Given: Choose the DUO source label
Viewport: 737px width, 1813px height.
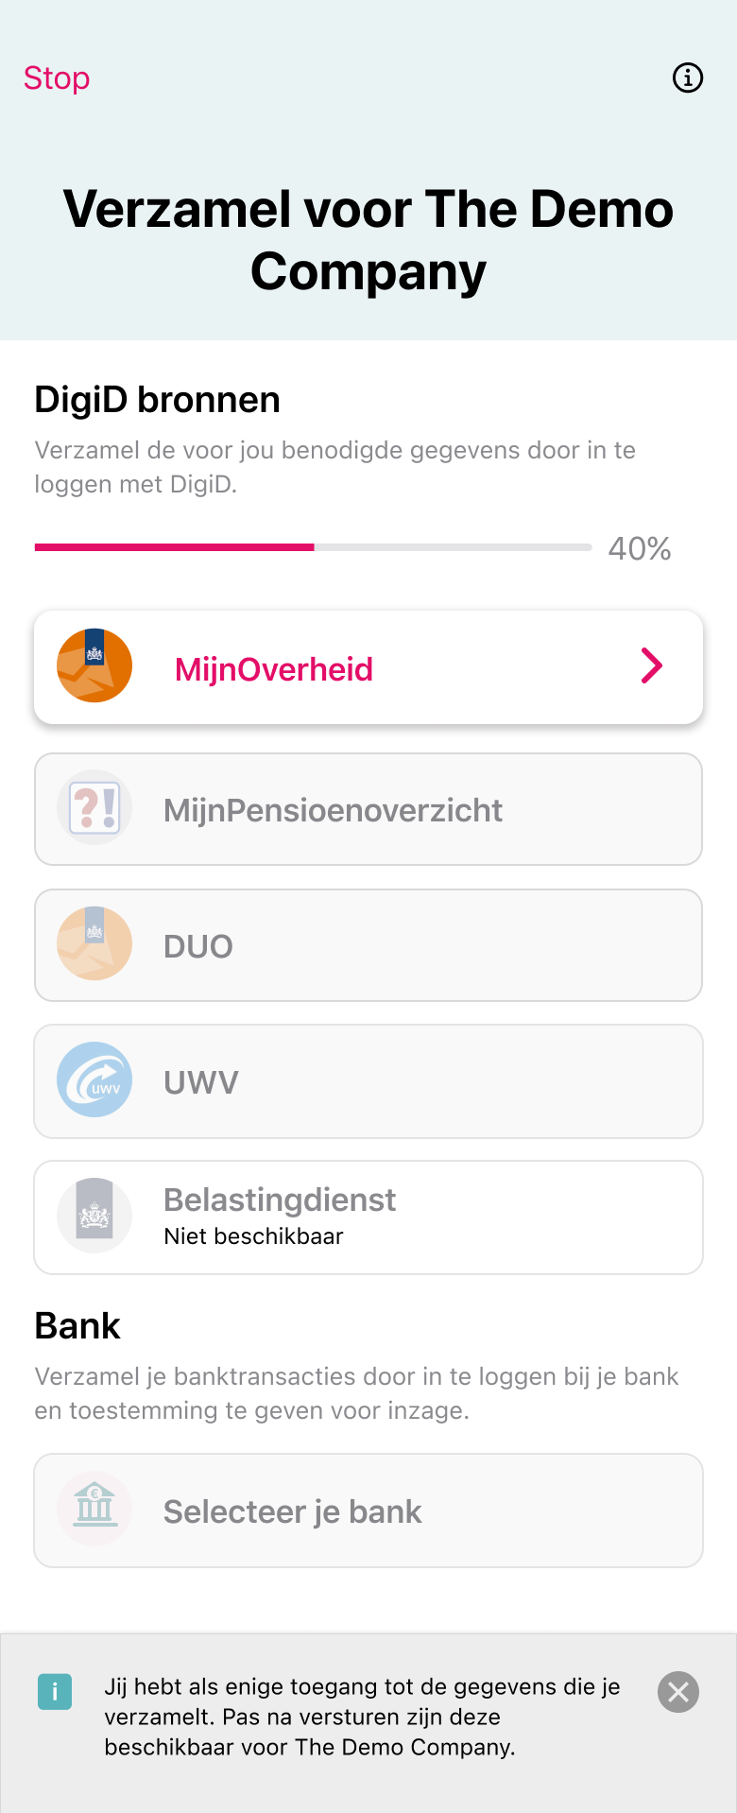Looking at the screenshot, I should (x=198, y=946).
